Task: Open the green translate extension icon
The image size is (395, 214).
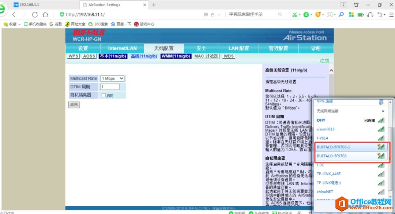Action: tap(306, 15)
